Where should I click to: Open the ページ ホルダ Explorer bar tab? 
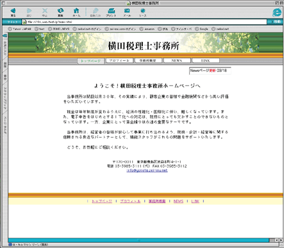pyautogui.click(x=5, y=125)
